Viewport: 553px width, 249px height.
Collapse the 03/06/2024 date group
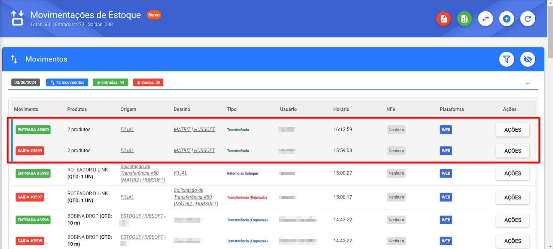(527, 83)
